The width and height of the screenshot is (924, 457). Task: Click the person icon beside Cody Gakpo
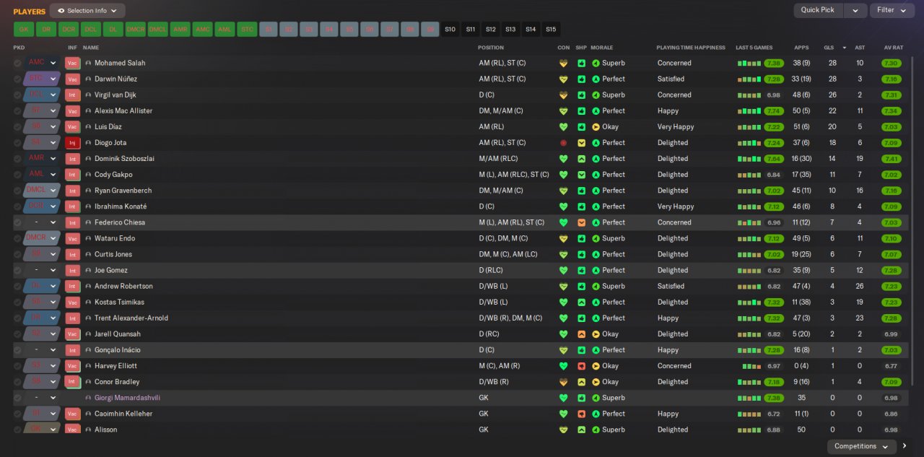[89, 175]
